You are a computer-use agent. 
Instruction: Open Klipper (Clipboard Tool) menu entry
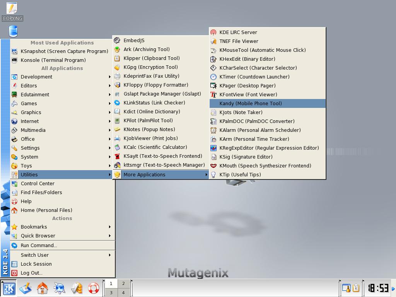pos(160,58)
